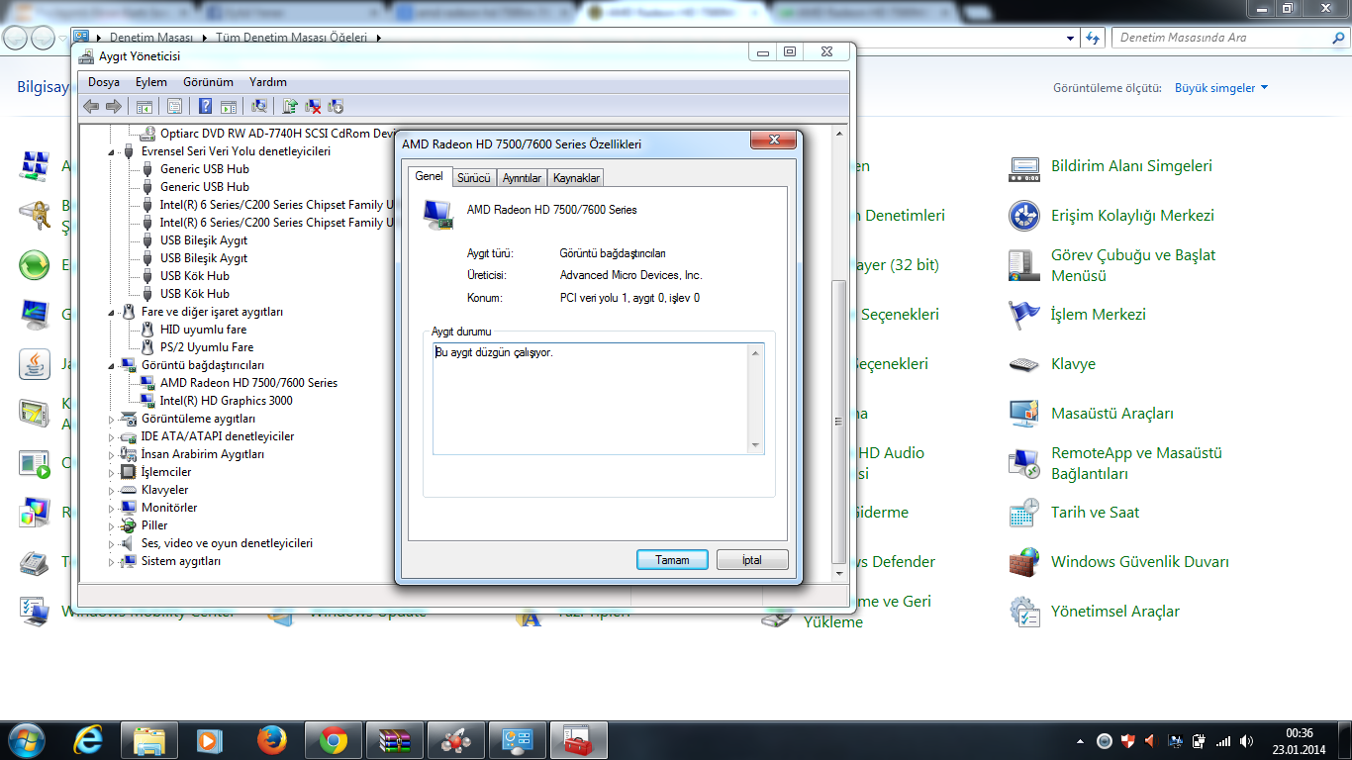Click Scan for hardware changes icon
The width and height of the screenshot is (1352, 760).
pyautogui.click(x=259, y=106)
